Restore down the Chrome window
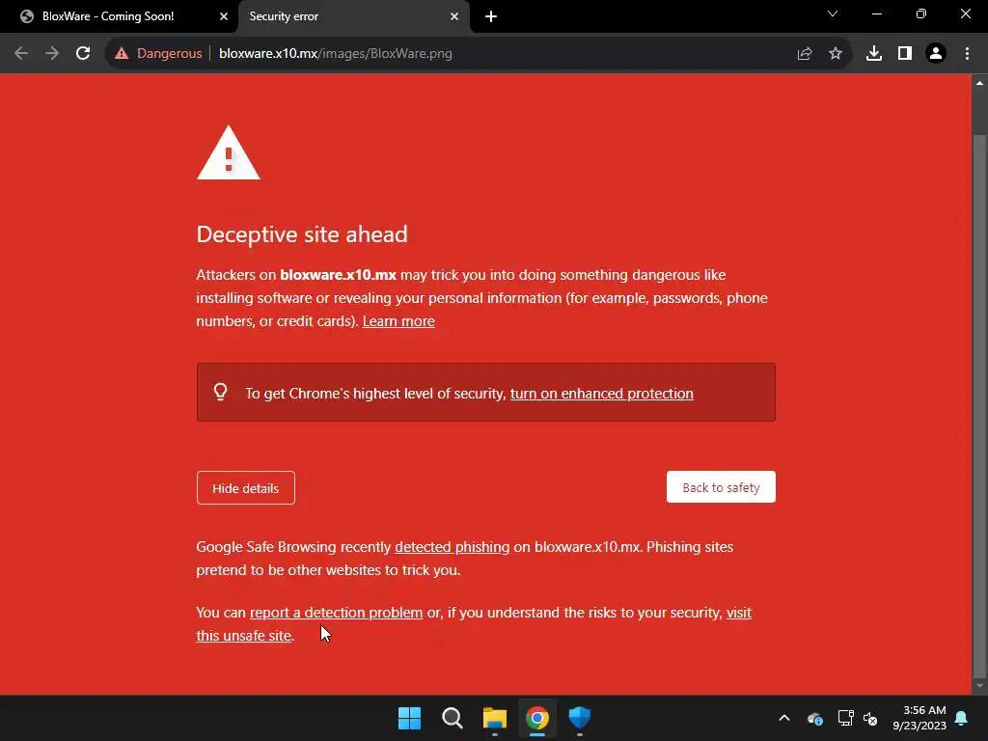988x741 pixels. (x=921, y=14)
